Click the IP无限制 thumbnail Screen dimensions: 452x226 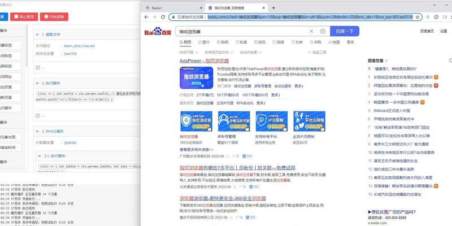point(272,121)
